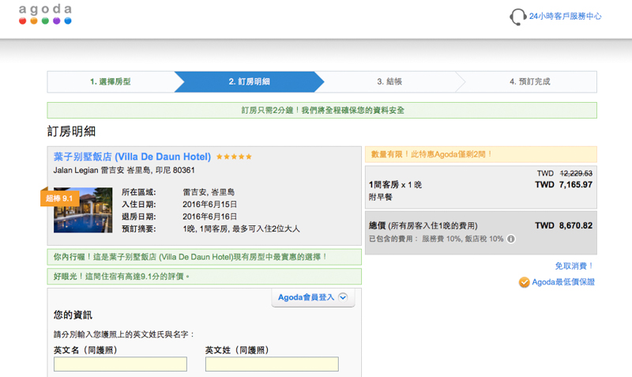This screenshot has width=632, height=377.
Task: Open the hotel pool thumbnail photo
Action: 83,210
